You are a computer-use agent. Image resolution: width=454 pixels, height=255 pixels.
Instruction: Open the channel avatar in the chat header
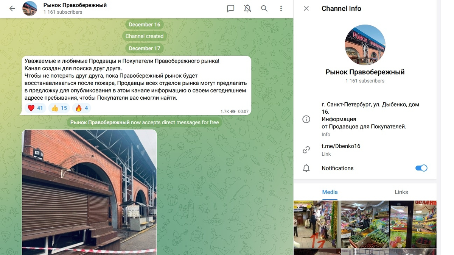click(x=30, y=8)
